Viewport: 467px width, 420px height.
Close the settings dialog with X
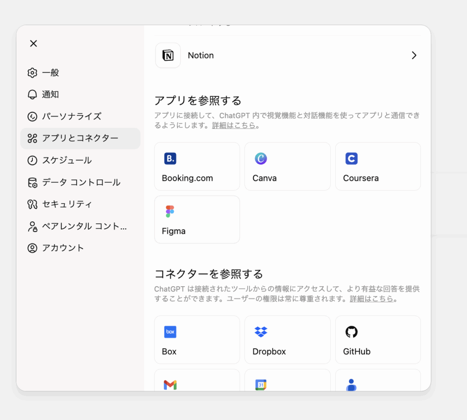coord(33,43)
